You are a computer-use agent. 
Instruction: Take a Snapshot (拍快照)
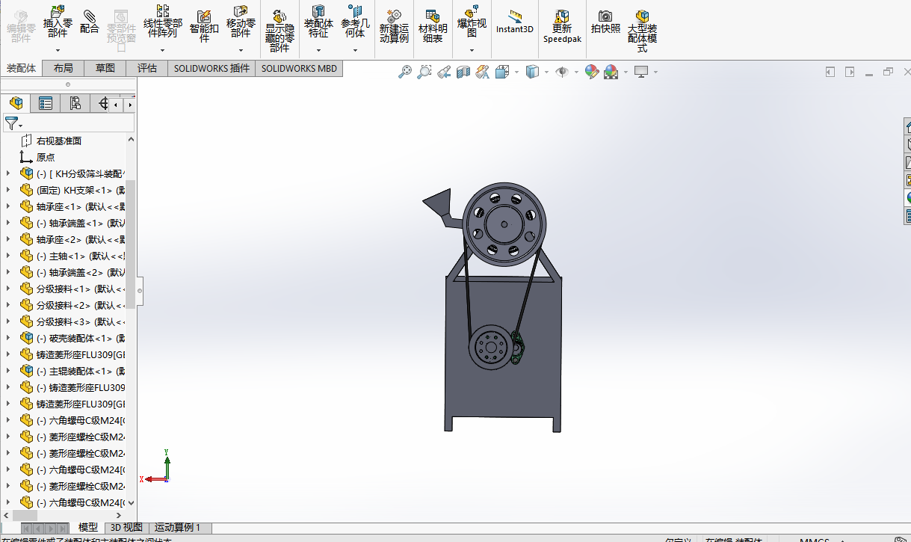pyautogui.click(x=605, y=21)
